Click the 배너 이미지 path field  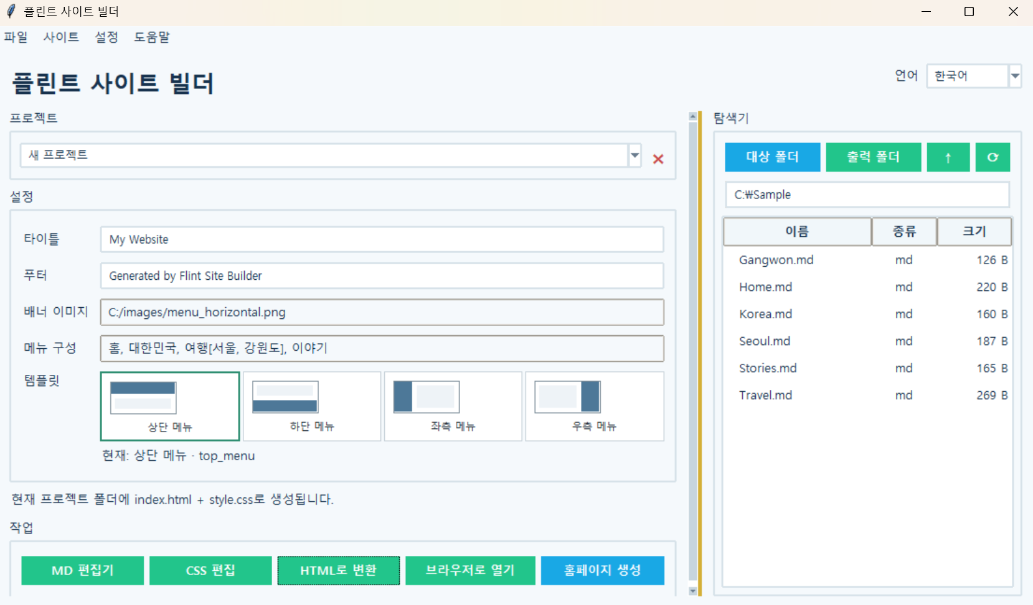point(382,312)
